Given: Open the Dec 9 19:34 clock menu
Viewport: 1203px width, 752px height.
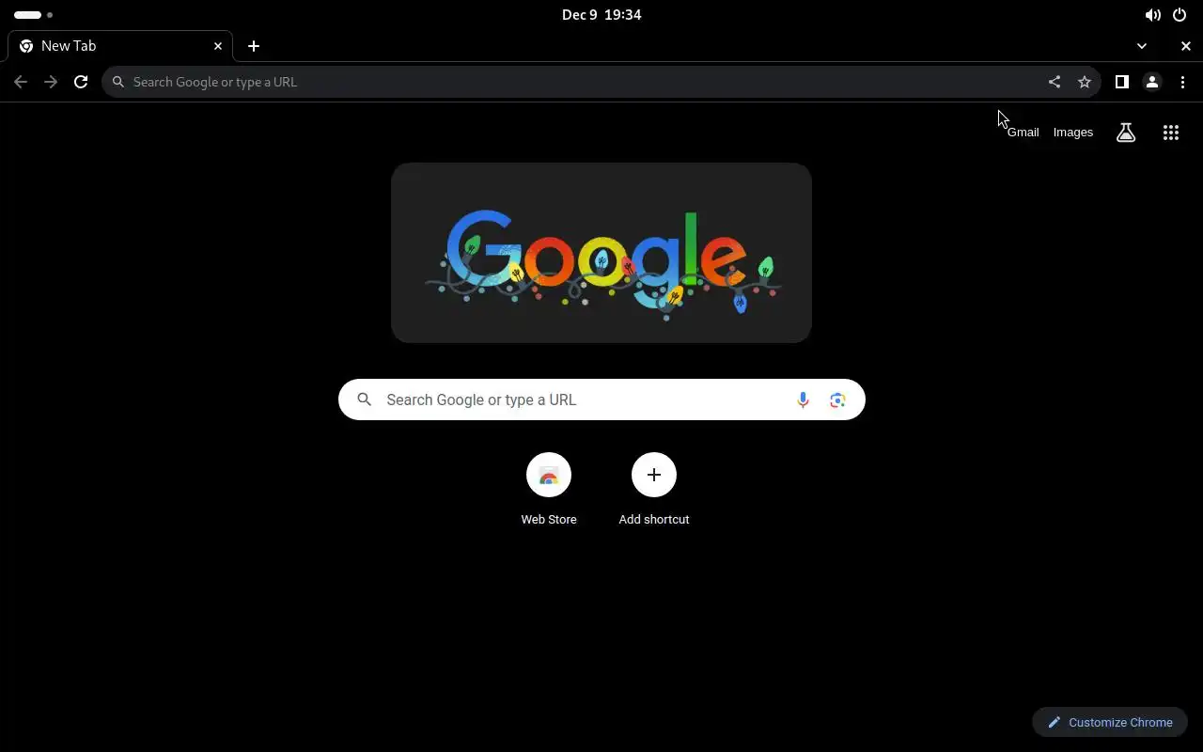Looking at the screenshot, I should point(601,15).
